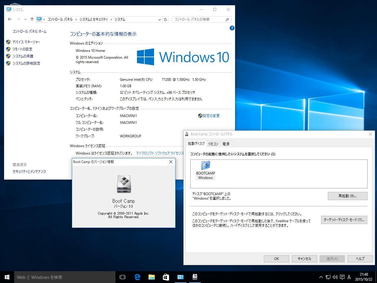Image resolution: width=377 pixels, height=283 pixels.
Task: Launch Microsoft Edge from the taskbar
Action: tap(137, 277)
